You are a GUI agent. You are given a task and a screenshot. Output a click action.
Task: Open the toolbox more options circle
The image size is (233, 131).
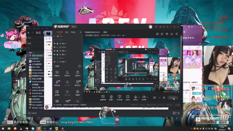coord(79,66)
